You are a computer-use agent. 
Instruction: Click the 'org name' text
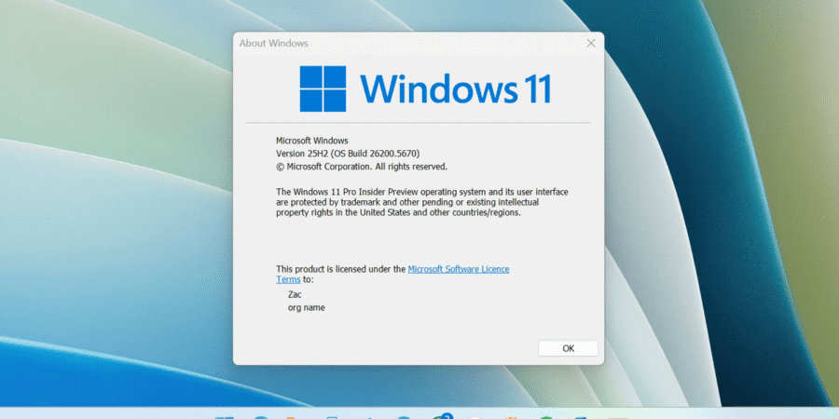[307, 307]
